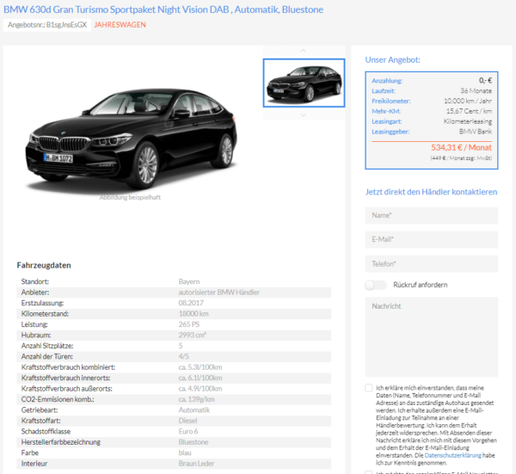Click the Automatik Getriebeart value
516x474 pixels.
194,410
